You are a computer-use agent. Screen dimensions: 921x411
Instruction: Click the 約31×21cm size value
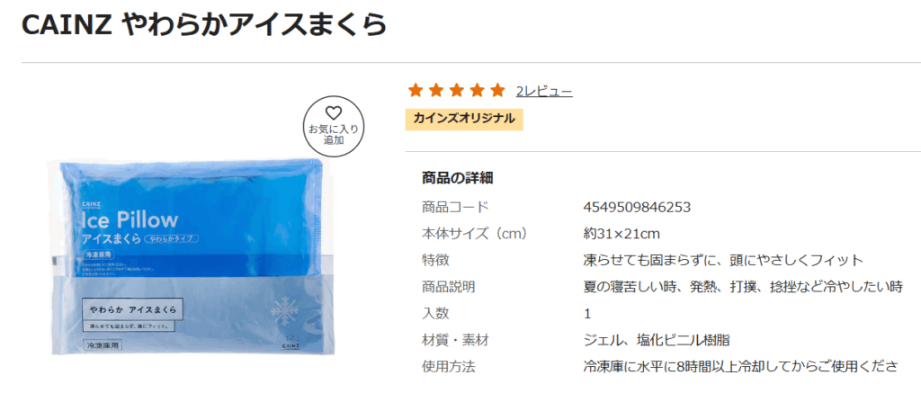pyautogui.click(x=621, y=234)
